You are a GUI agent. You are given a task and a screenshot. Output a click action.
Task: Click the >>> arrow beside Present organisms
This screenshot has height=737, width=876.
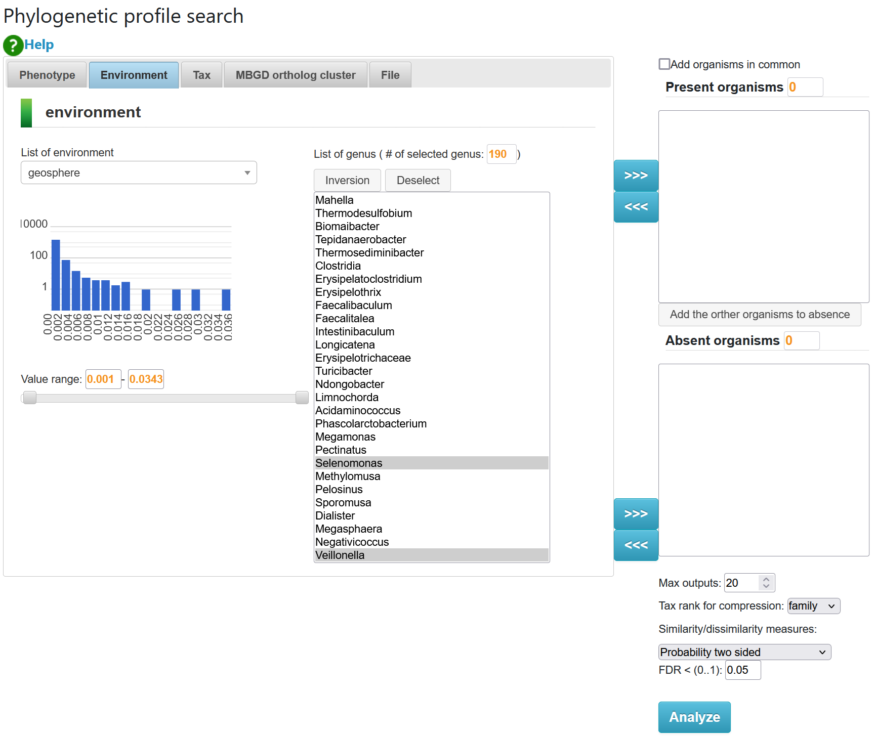636,176
